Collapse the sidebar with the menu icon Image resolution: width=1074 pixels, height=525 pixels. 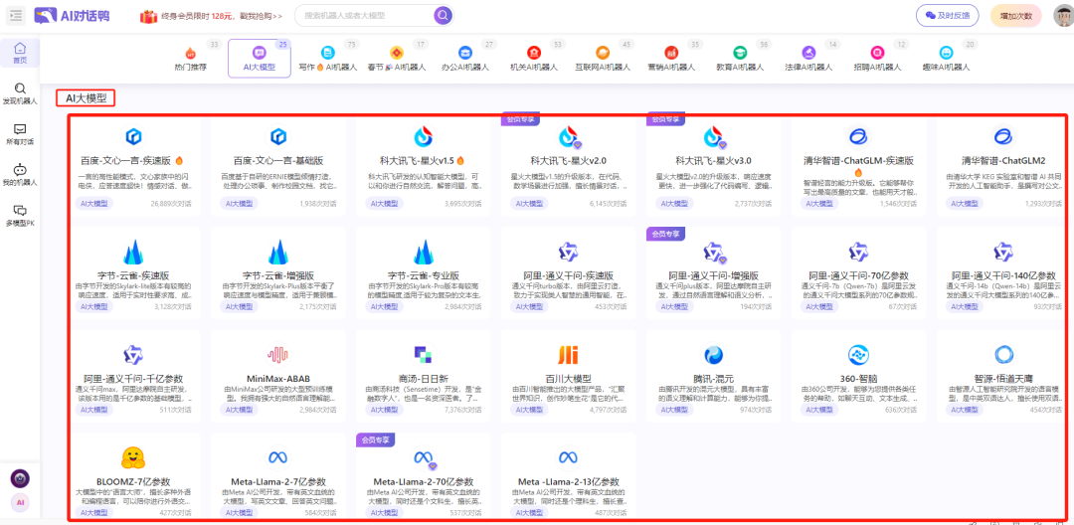point(16,15)
